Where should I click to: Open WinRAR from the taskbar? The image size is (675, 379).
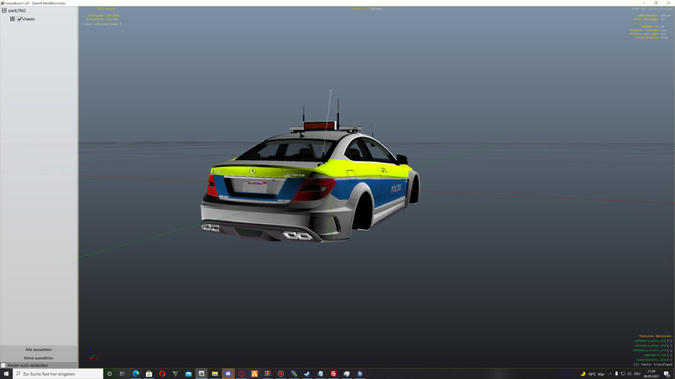[x=267, y=374]
